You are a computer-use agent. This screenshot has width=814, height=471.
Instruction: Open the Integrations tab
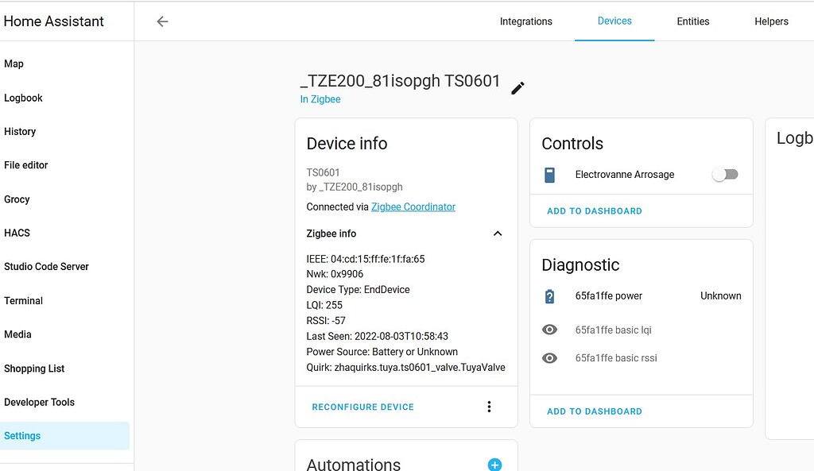[525, 21]
